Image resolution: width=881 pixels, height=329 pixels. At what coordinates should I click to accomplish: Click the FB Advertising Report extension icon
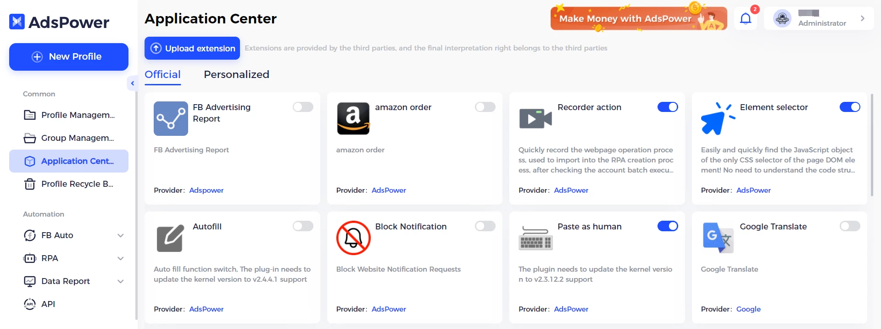171,118
